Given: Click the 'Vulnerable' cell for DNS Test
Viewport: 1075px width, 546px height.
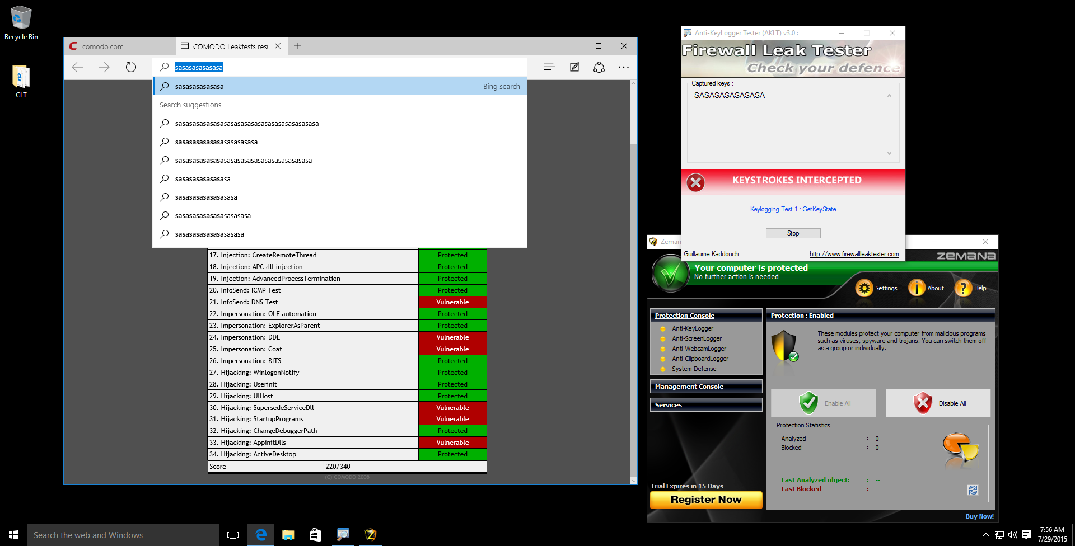Looking at the screenshot, I should (452, 302).
